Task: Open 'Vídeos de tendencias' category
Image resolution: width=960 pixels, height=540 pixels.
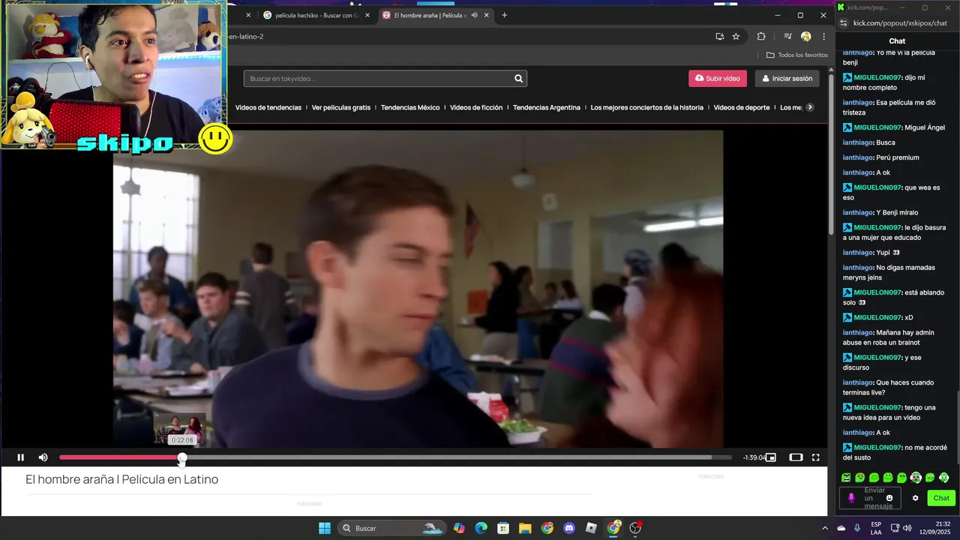Action: pyautogui.click(x=268, y=107)
